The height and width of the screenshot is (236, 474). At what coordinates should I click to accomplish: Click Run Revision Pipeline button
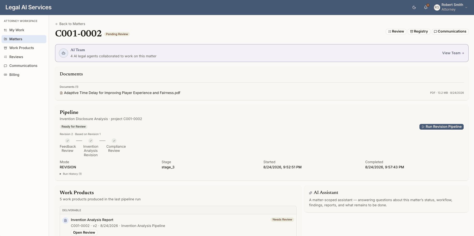click(x=441, y=127)
